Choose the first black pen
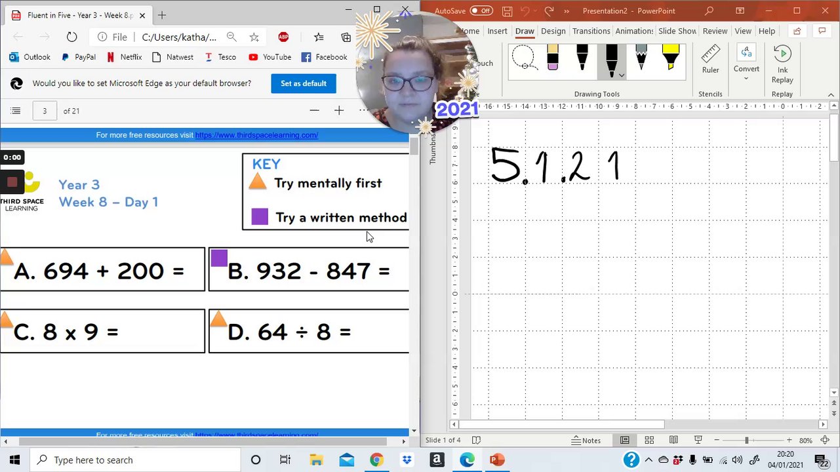Screen dimensions: 840x472 point(582,58)
